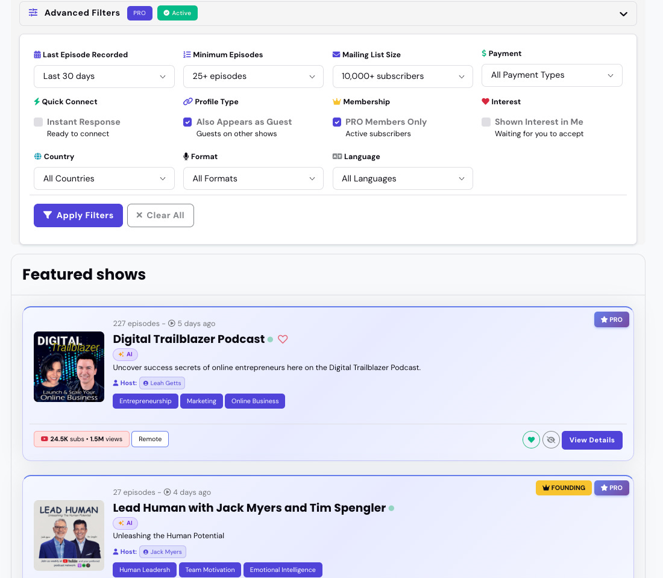Open the Digital Trailblazer Podcast cover thumbnail
Screen dimensions: 663x578
click(x=69, y=366)
